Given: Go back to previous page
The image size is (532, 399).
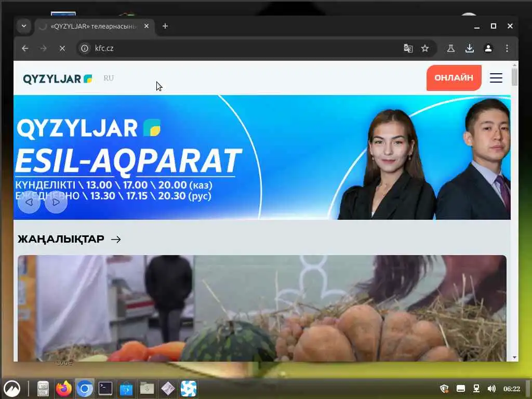Looking at the screenshot, I should coord(25,48).
